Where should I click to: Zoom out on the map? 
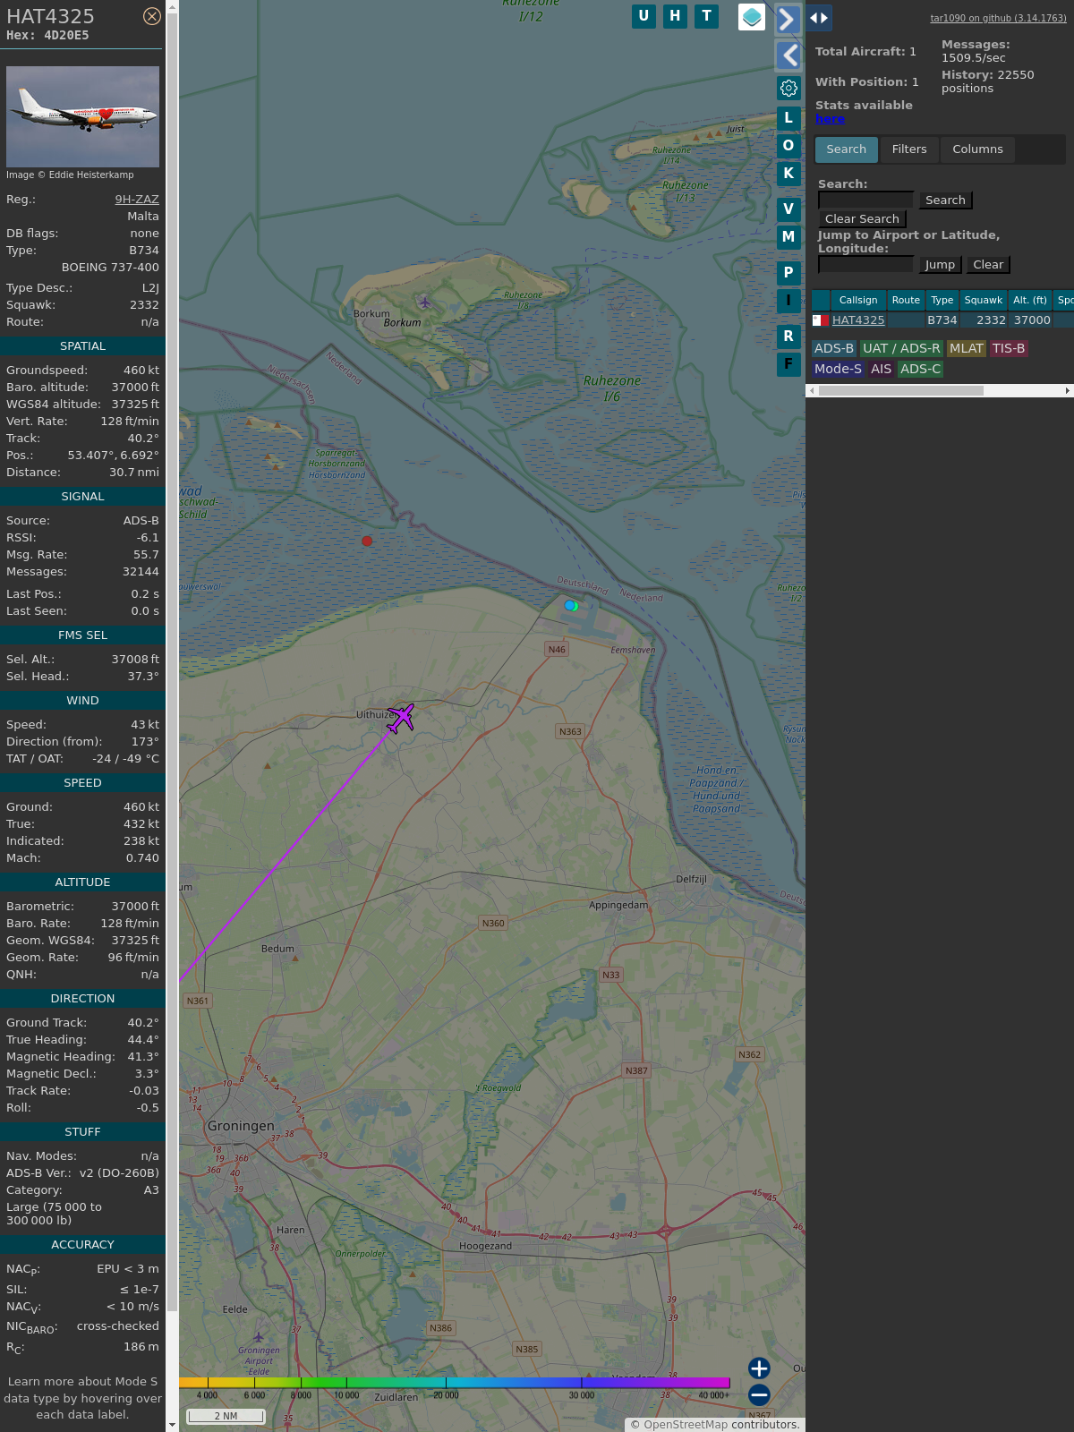click(x=759, y=1394)
